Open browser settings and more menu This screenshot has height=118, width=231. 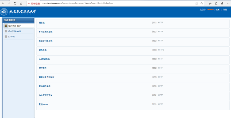point(228,3)
